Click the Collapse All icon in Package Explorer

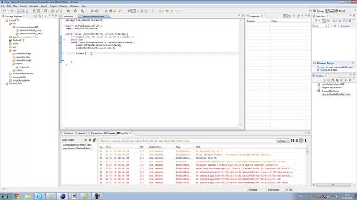coord(36,16)
